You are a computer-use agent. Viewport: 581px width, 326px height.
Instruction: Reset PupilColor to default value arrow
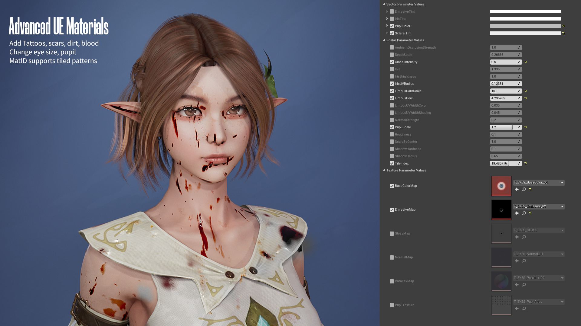coord(563,26)
